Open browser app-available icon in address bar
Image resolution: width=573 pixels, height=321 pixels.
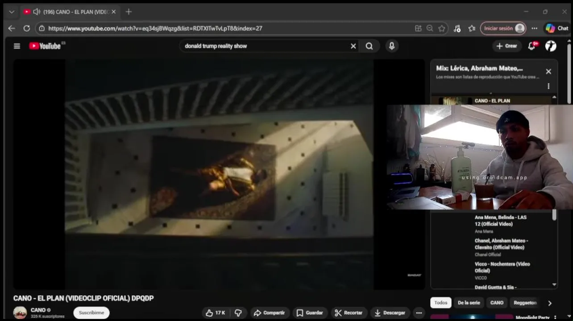coord(418,28)
